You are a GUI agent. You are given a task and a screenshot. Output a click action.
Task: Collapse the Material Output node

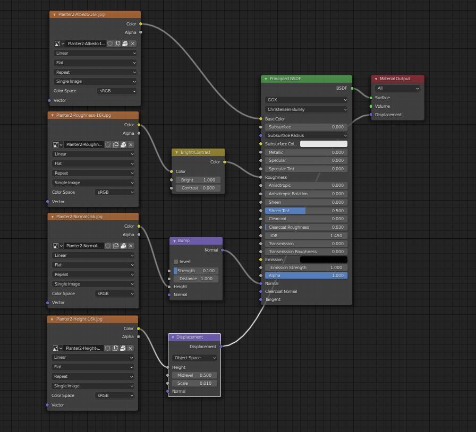[x=376, y=79]
